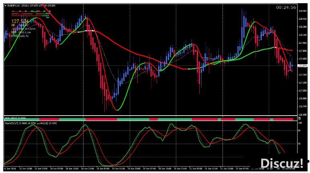
Task: Click the '21 Jun 07:00' time axis label
Action: point(196,169)
